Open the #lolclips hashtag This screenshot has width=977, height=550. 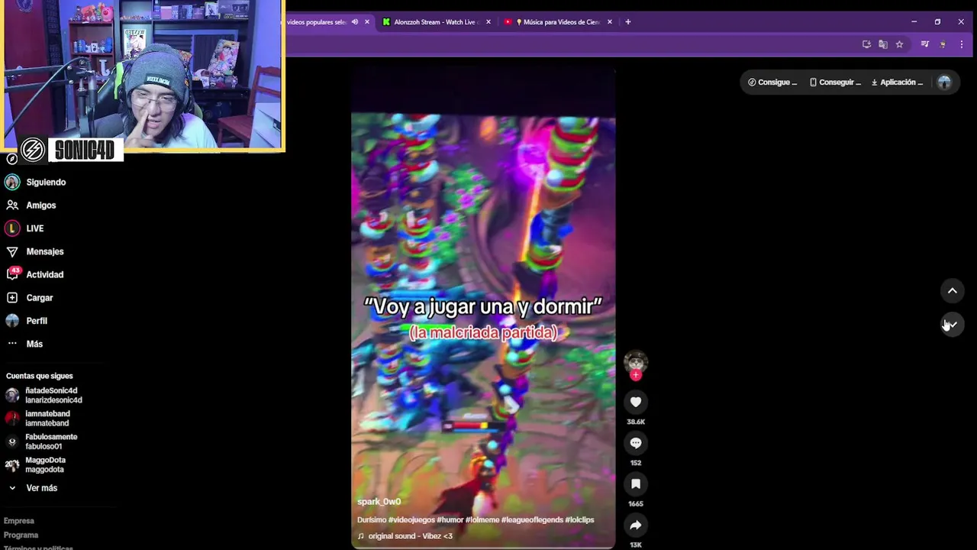coord(579,519)
